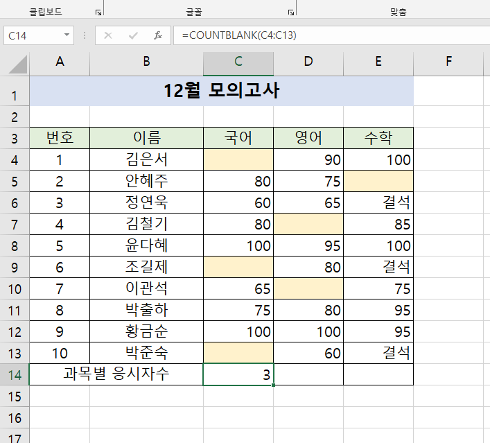Select row 14 header
This screenshot has height=443, width=490.
click(15, 374)
